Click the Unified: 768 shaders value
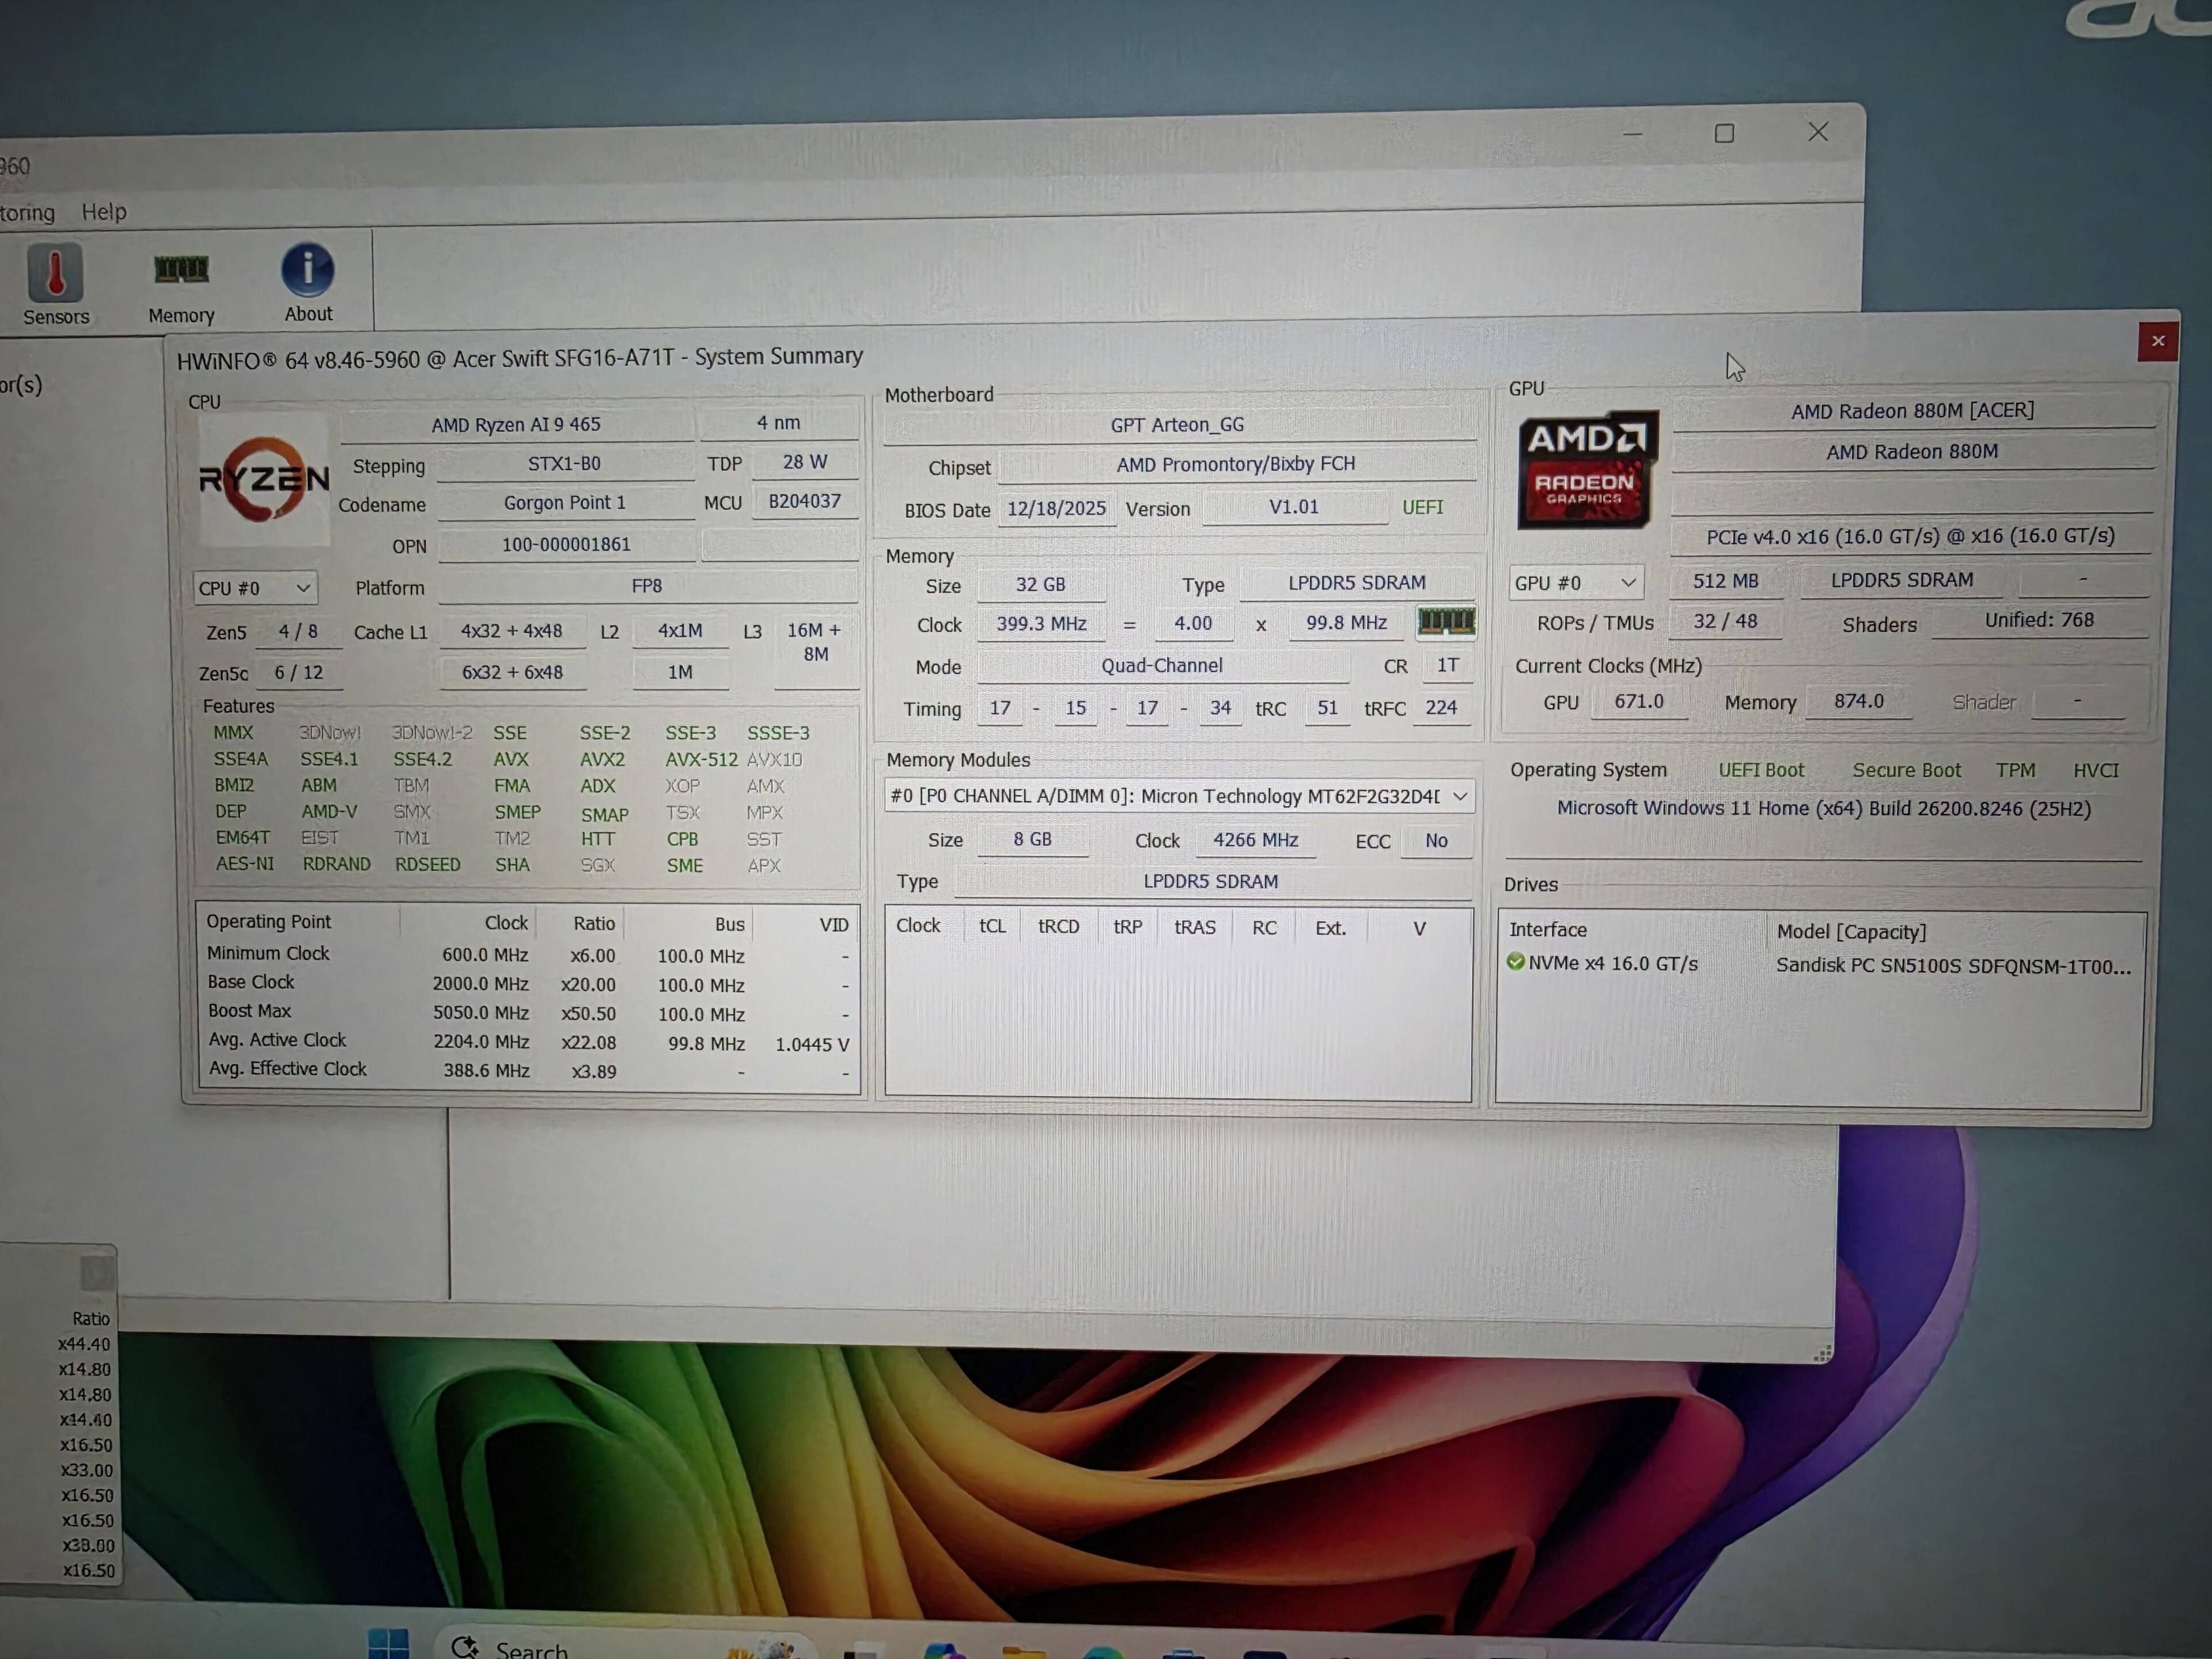The width and height of the screenshot is (2212, 1659). tap(2039, 620)
